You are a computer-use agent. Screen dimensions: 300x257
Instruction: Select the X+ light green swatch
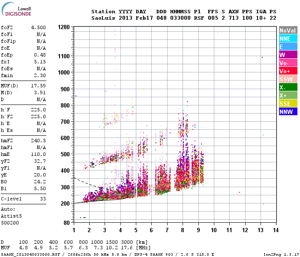pyautogui.click(x=288, y=95)
